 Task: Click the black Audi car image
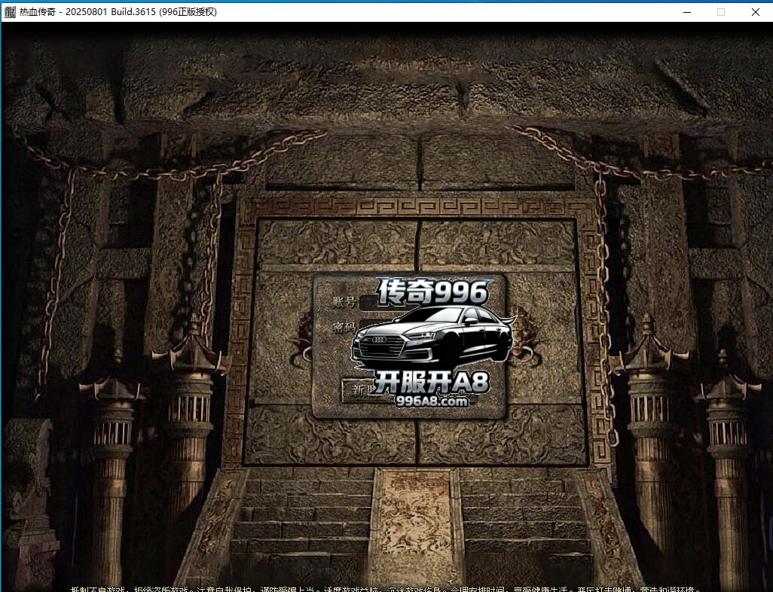pyautogui.click(x=432, y=337)
